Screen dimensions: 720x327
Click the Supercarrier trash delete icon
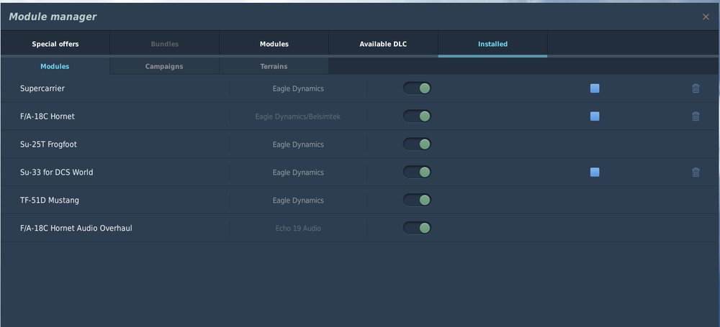[x=696, y=88]
